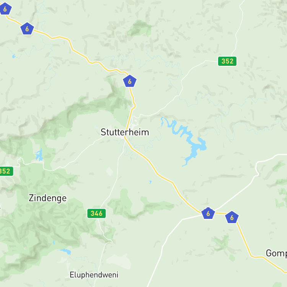
Task: Select the Zindenge place label
Action: point(47,198)
